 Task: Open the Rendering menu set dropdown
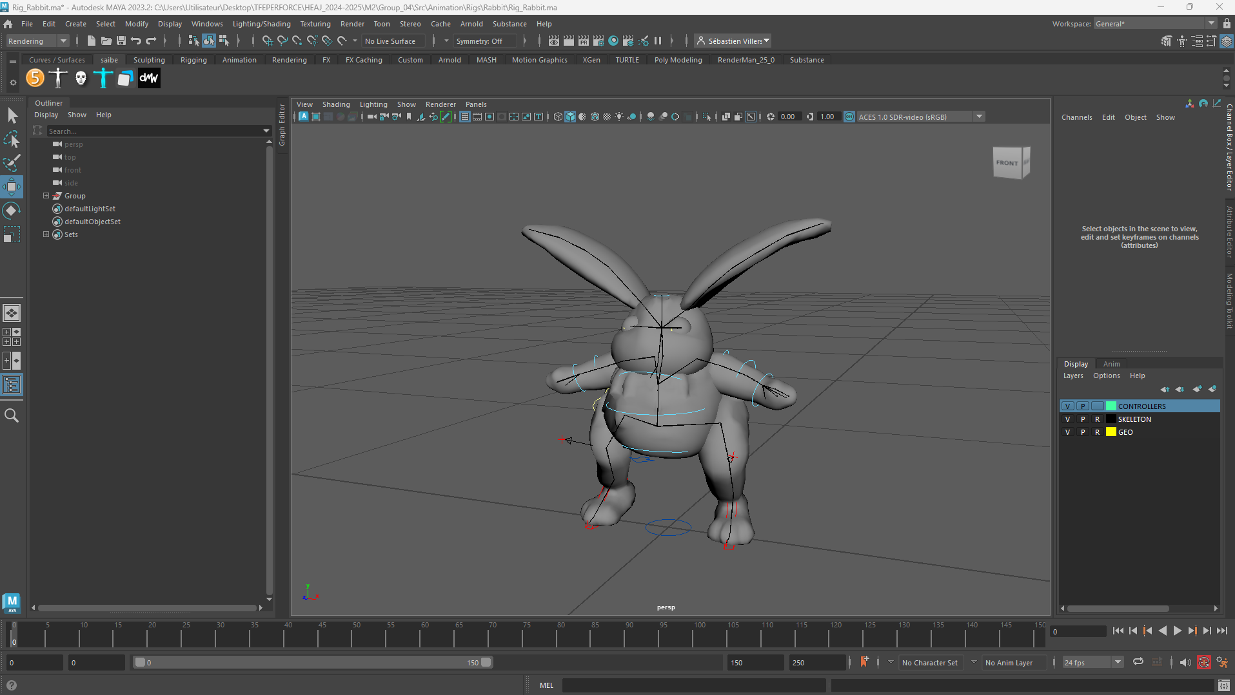(63, 41)
